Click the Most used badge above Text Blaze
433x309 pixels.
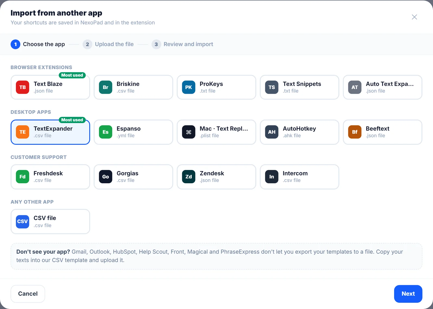click(x=72, y=75)
